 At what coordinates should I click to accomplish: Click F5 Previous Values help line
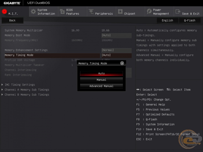(153, 110)
